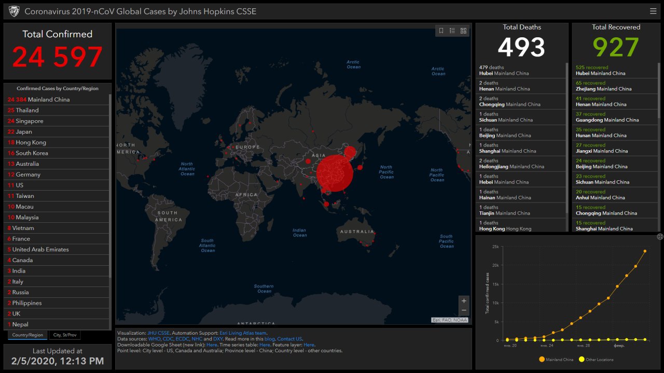Click the Johns Hopkins shield logo
The image size is (664, 373).
14,11
